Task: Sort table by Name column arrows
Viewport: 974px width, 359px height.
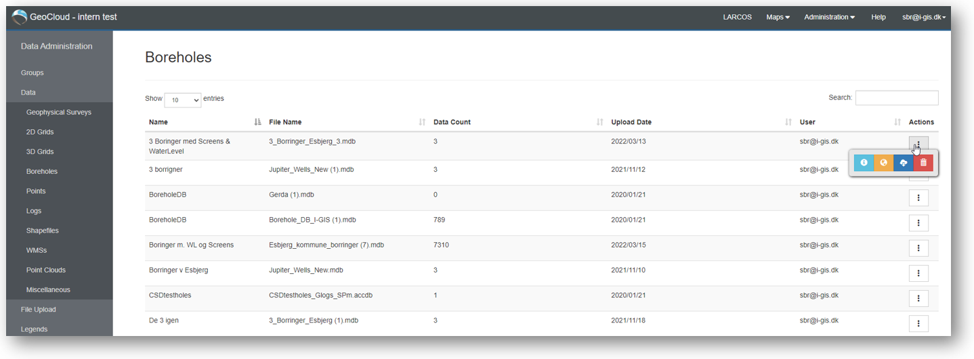Action: point(257,122)
